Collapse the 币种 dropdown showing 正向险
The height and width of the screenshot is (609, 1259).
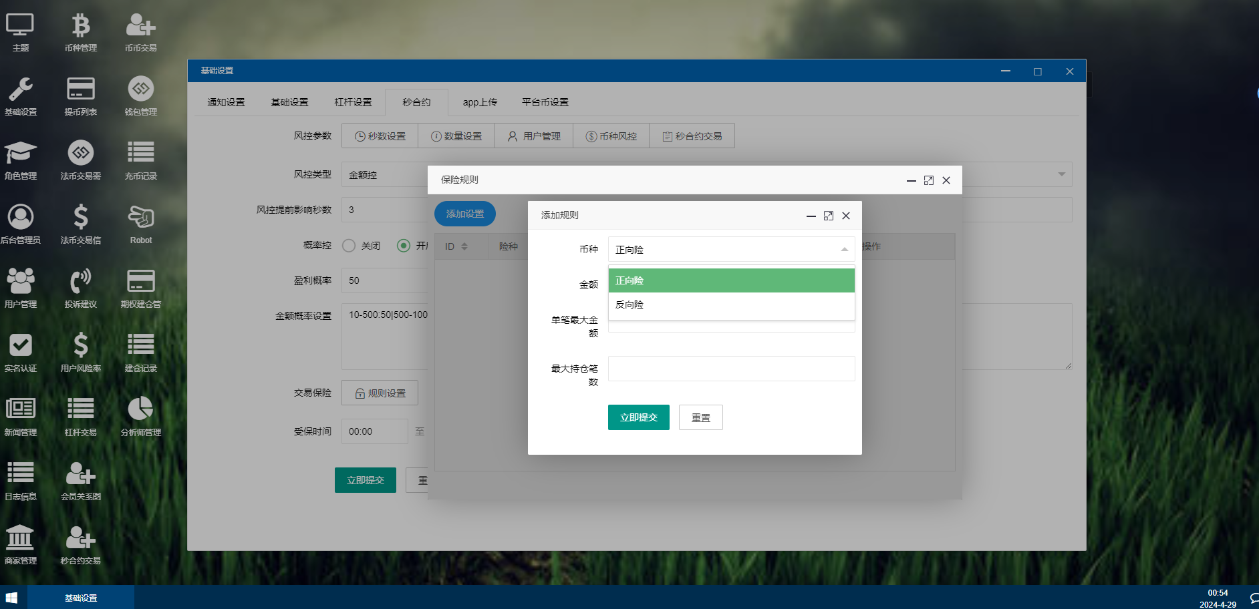(844, 250)
